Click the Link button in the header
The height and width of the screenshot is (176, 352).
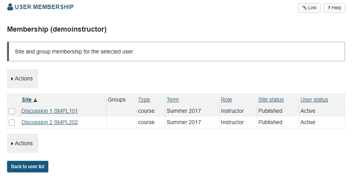309,8
